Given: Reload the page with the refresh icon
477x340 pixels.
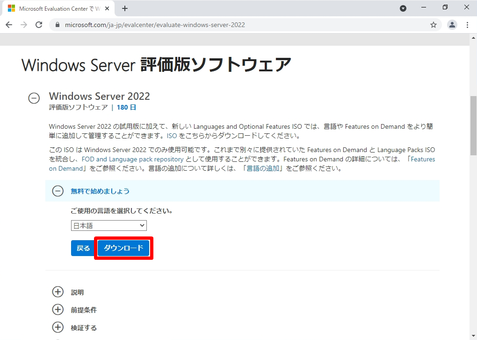Looking at the screenshot, I should point(39,25).
